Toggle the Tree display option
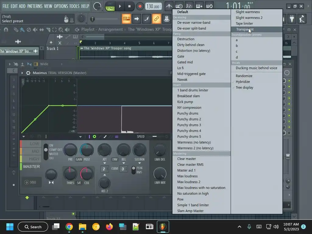Screen dimensions: 312x234 pyautogui.click(x=257, y=87)
